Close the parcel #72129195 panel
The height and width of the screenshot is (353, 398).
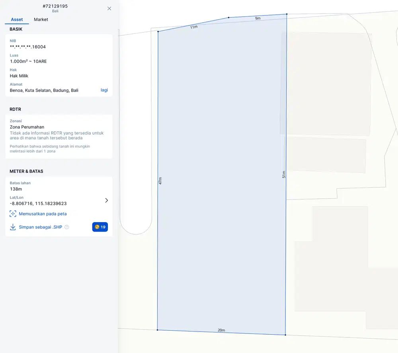pyautogui.click(x=109, y=8)
